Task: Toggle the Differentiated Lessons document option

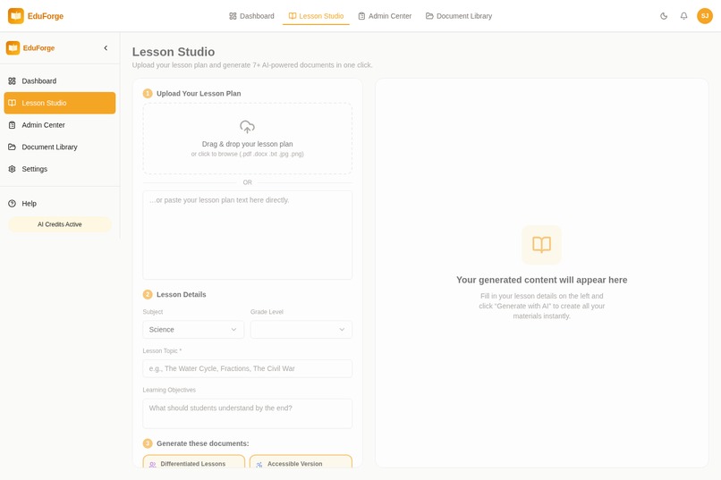Action: 193,462
